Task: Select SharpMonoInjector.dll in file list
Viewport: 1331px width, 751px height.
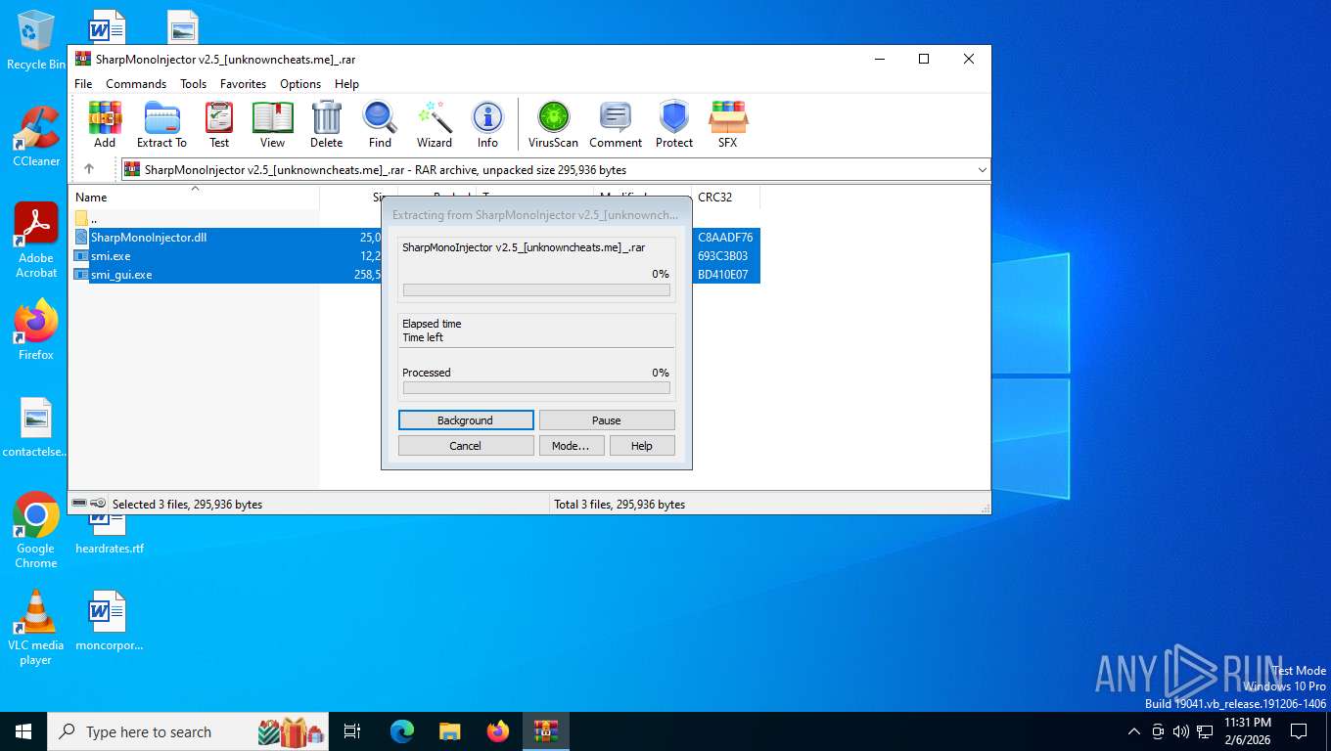Action: [x=148, y=238]
